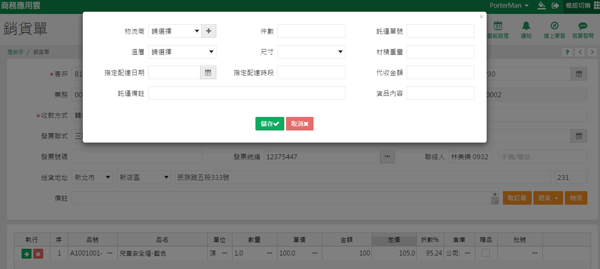The image size is (600, 269).
Task: Click 託運單號 input field
Action: (x=440, y=31)
